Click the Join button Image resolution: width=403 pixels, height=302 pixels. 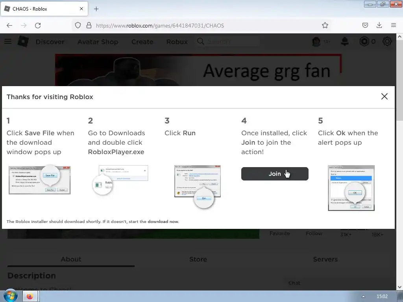pos(275,174)
